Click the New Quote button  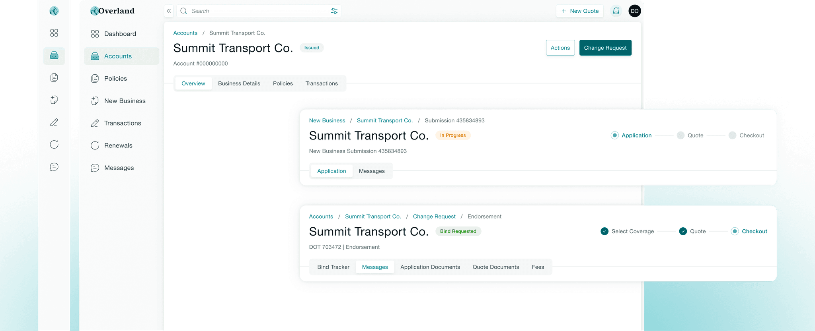[580, 11]
